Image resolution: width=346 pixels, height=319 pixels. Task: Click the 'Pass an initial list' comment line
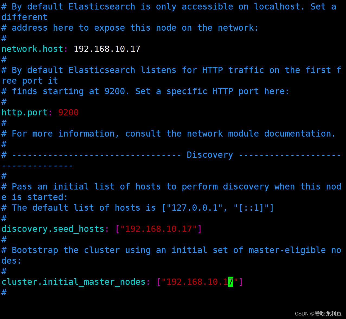171,192
